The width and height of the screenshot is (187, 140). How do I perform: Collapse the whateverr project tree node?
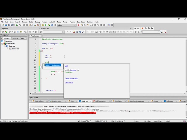(x=2, y=44)
